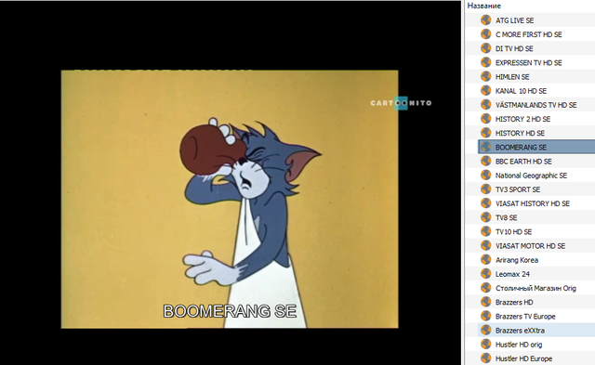Click the highlighted BOOMERANG SE row text

[x=521, y=148]
